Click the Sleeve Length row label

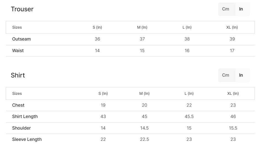point(27,139)
